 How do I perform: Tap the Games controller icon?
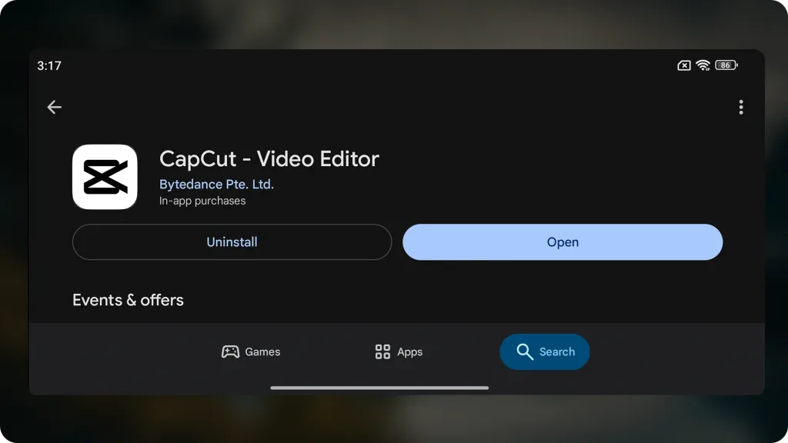pos(230,351)
